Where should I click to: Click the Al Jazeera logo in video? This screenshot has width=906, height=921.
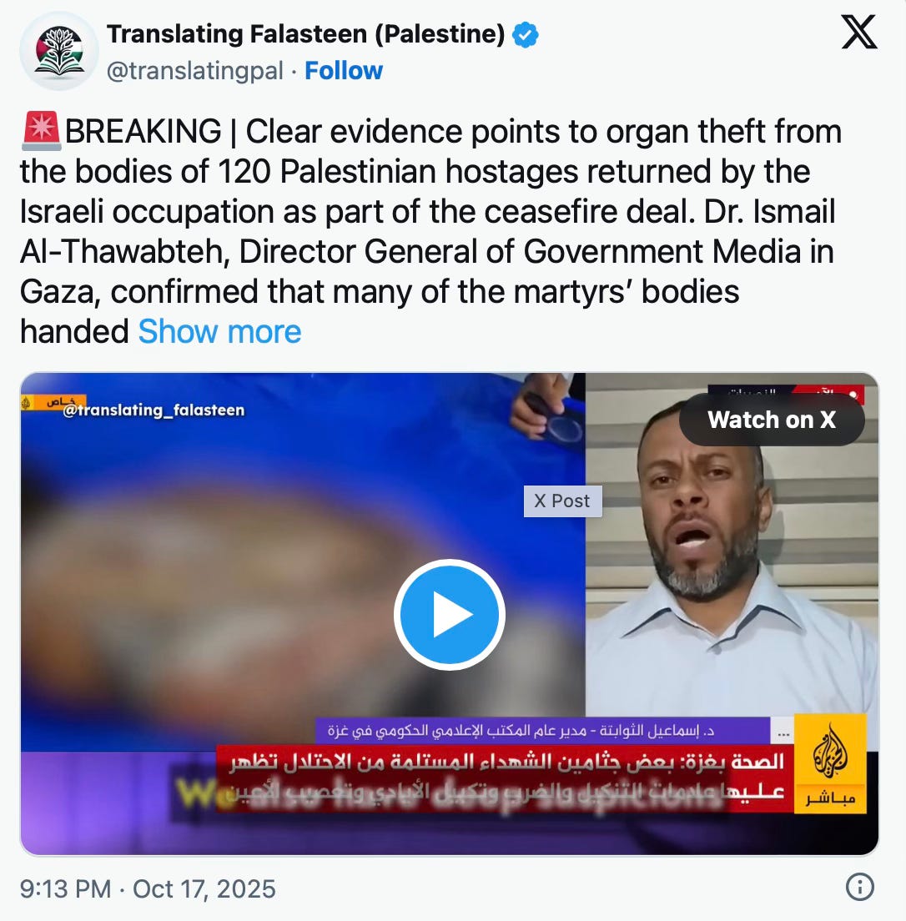click(x=830, y=763)
